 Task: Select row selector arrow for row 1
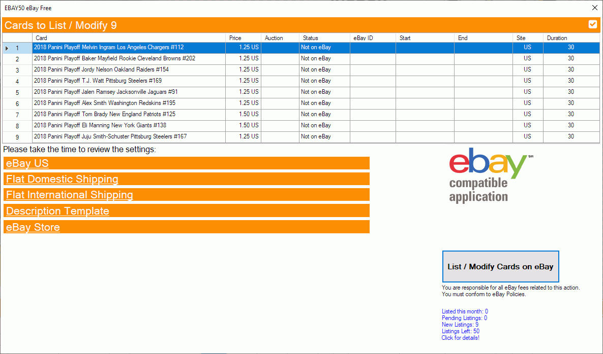coord(7,48)
